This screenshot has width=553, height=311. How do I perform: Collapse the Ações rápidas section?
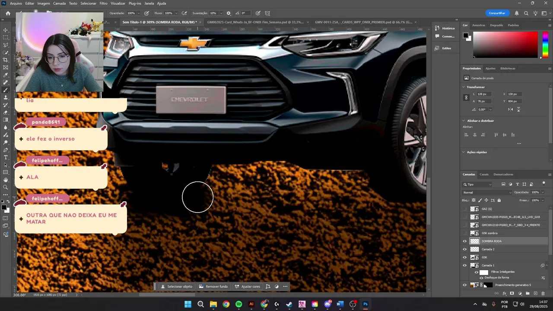tap(464, 152)
